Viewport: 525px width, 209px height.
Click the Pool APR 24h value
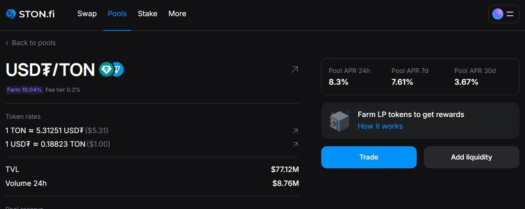338,82
